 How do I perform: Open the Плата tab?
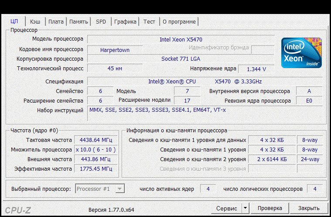[56, 21]
